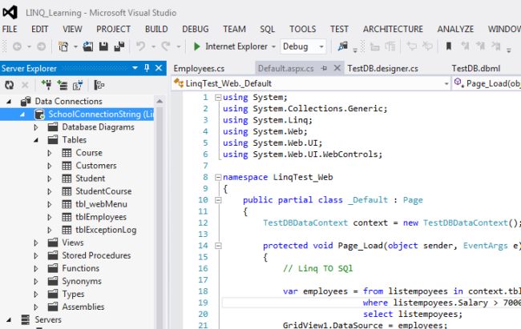Expand the Course table node
Image resolution: width=521 pixels, height=329 pixels.
[50, 153]
